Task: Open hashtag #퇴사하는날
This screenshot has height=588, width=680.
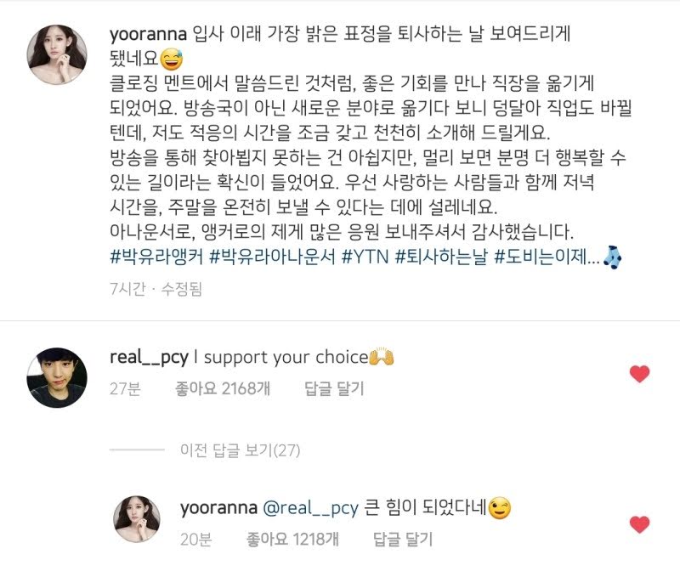Action: pos(441,257)
